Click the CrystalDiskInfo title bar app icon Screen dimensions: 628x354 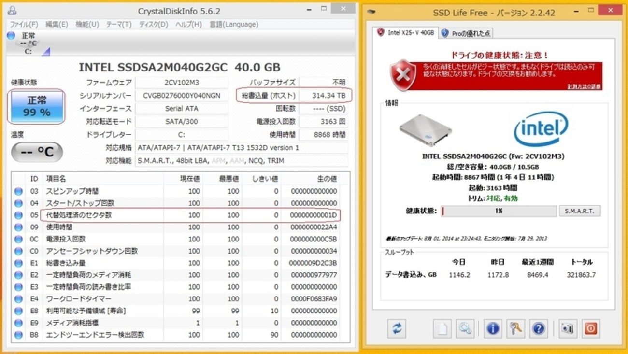coord(12,11)
